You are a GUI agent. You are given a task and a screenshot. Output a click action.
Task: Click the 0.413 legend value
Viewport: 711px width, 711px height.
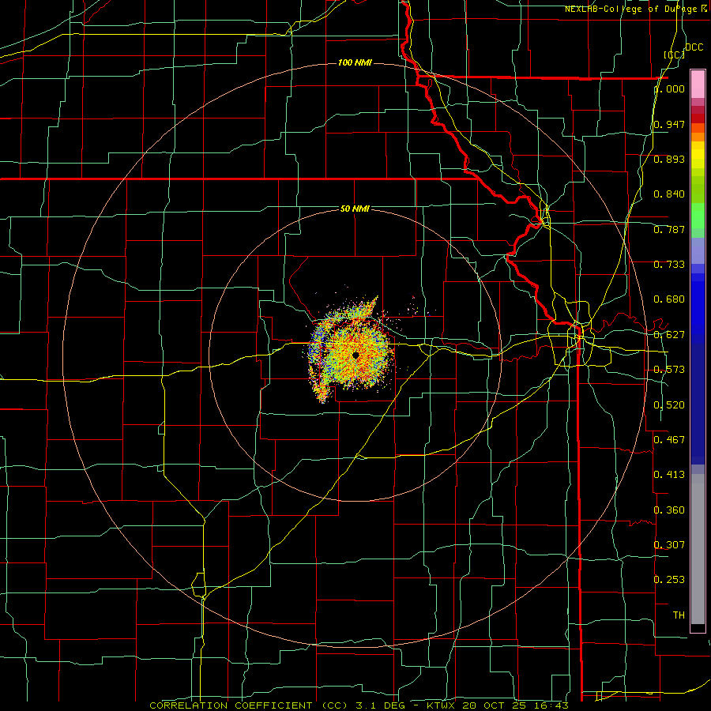[x=669, y=475]
